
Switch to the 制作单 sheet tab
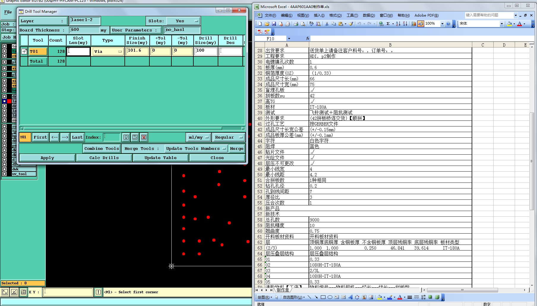[x=282, y=290]
